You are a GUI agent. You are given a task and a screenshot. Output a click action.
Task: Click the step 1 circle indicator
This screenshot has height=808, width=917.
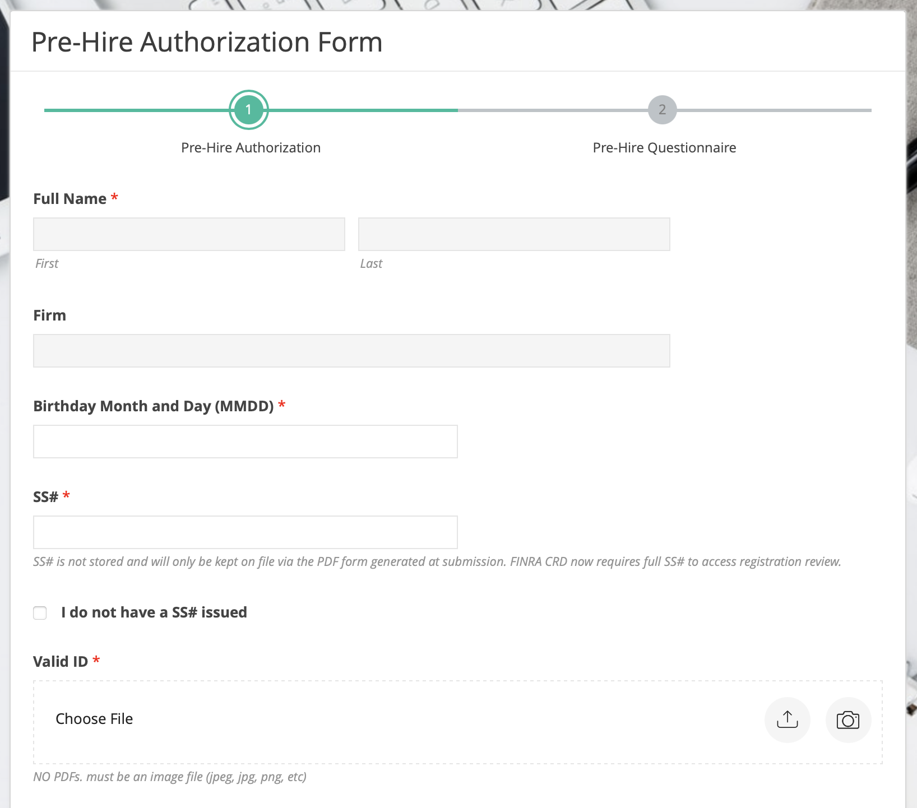[248, 110]
